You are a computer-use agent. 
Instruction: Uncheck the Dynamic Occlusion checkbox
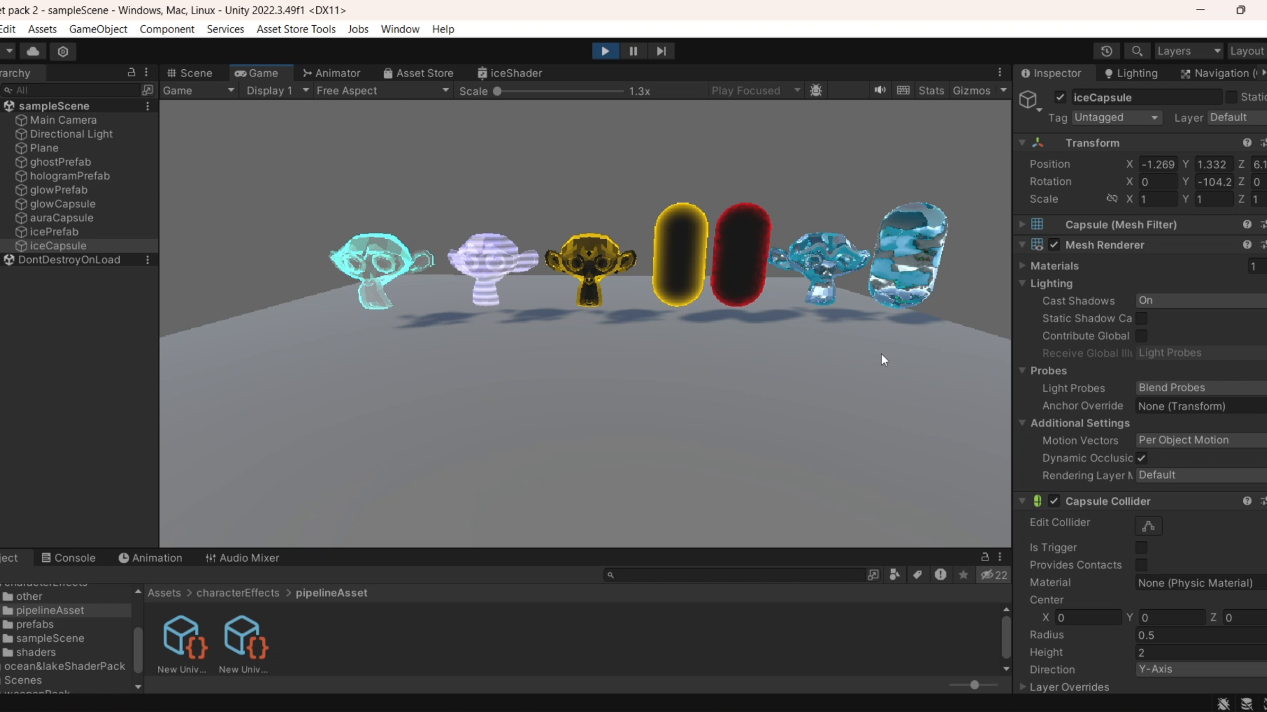(1141, 458)
